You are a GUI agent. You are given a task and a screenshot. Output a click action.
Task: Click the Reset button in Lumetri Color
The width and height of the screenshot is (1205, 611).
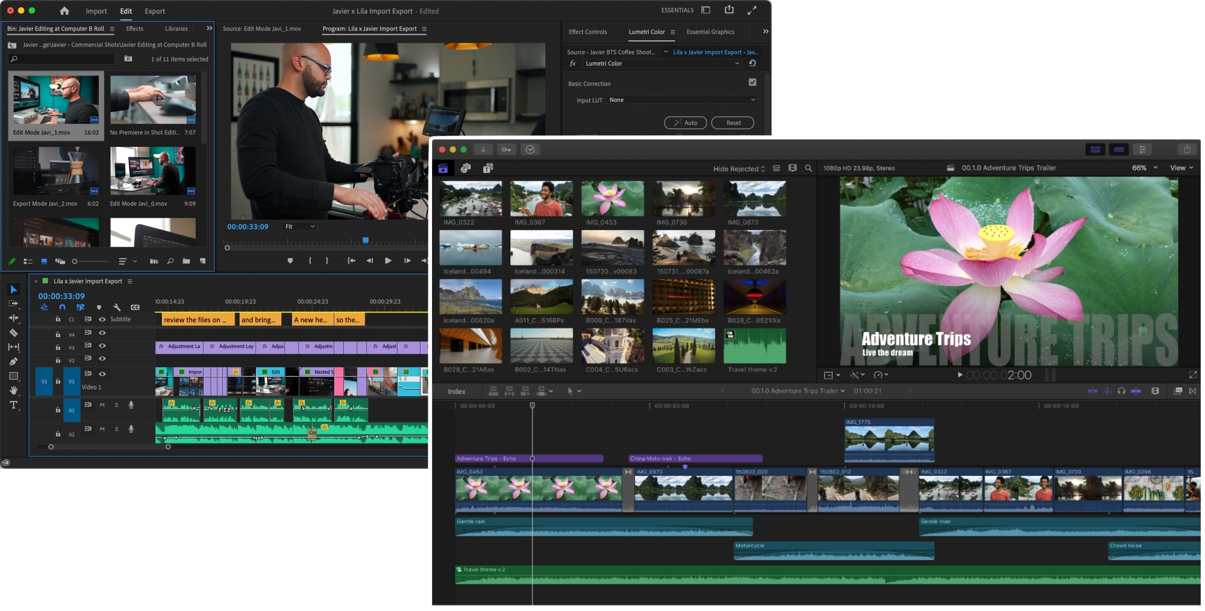coord(733,123)
